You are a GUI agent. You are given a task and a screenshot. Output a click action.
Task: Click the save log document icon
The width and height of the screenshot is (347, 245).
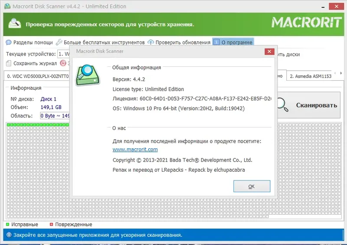point(9,63)
